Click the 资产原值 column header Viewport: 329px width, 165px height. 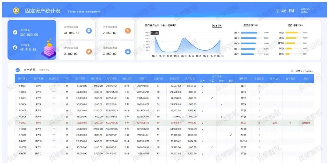tap(80, 78)
